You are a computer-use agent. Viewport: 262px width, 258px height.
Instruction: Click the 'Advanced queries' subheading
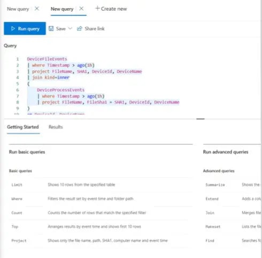click(219, 171)
